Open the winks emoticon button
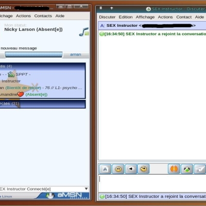206x206 pixels. (x=143, y=169)
